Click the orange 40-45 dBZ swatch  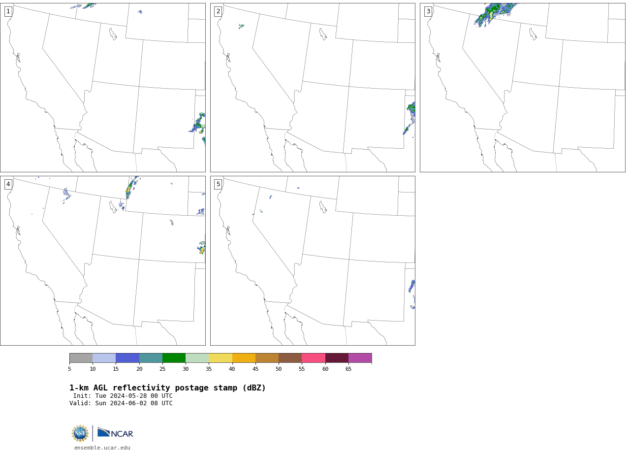tap(244, 358)
